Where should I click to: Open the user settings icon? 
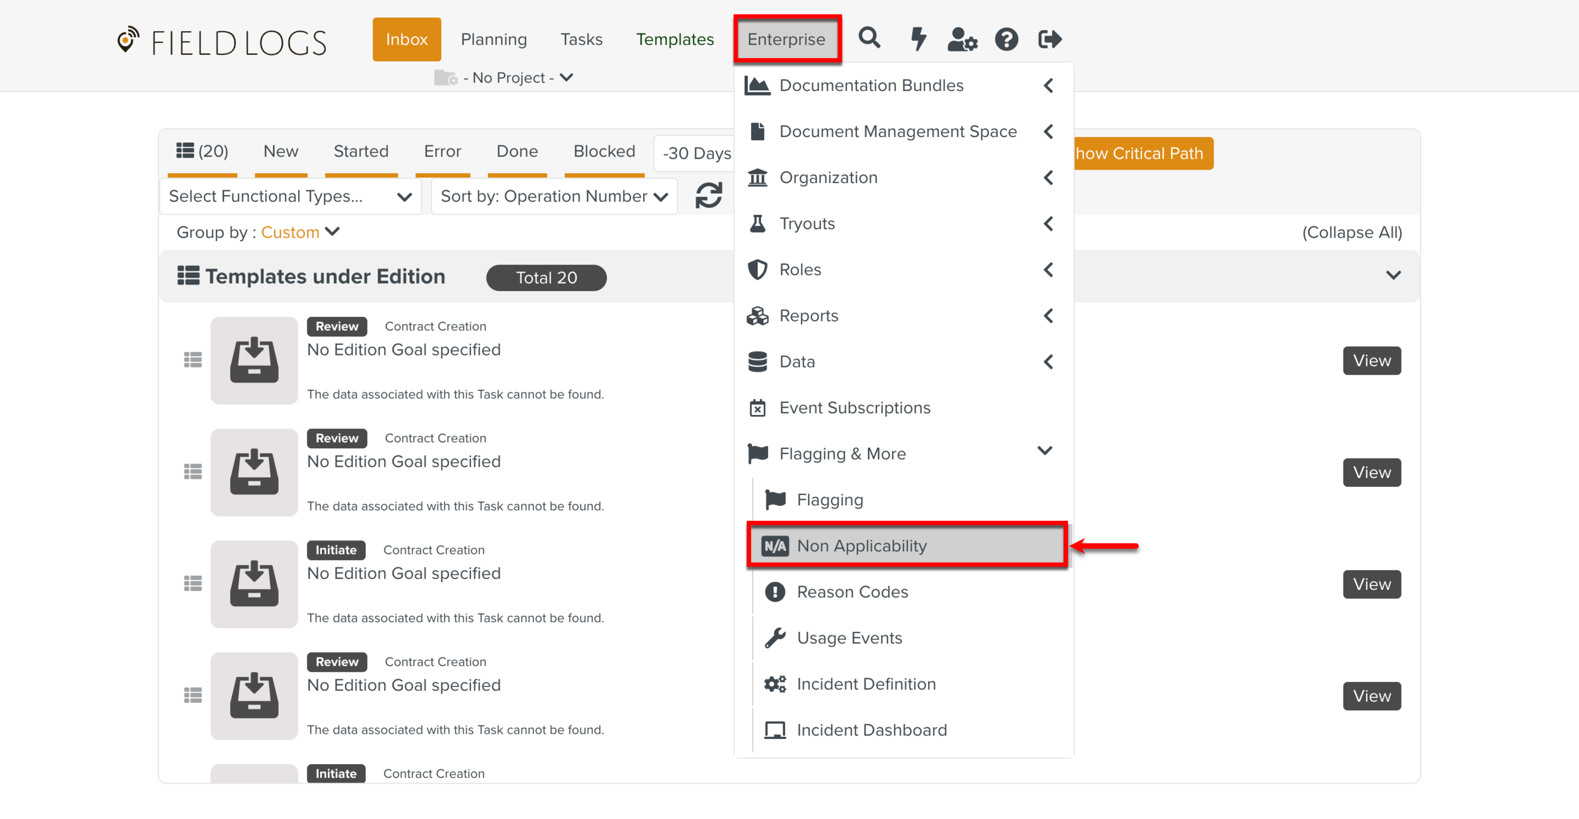click(962, 39)
